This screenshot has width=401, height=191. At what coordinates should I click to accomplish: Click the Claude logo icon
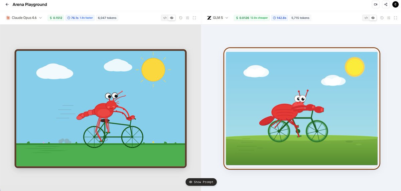click(8, 18)
